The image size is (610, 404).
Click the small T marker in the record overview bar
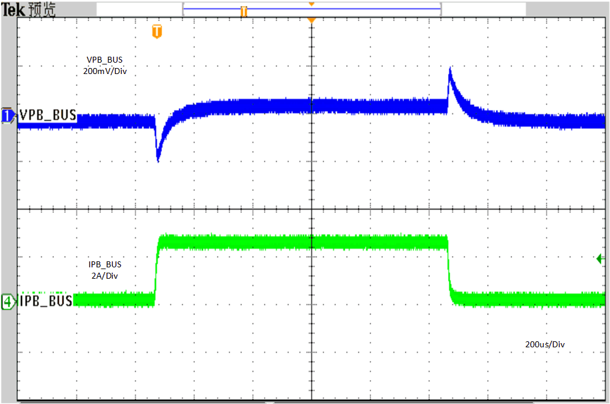pos(244,11)
